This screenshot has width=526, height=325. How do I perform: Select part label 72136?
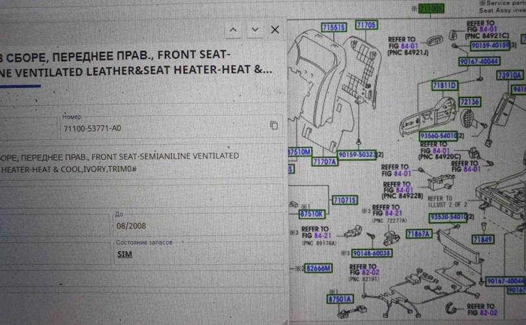pos(470,102)
